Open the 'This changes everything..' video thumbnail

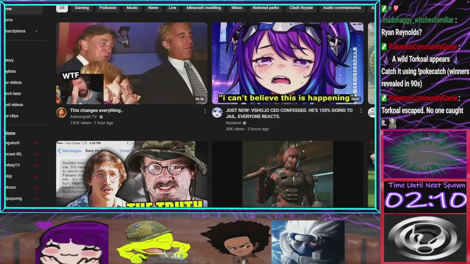pyautogui.click(x=132, y=63)
